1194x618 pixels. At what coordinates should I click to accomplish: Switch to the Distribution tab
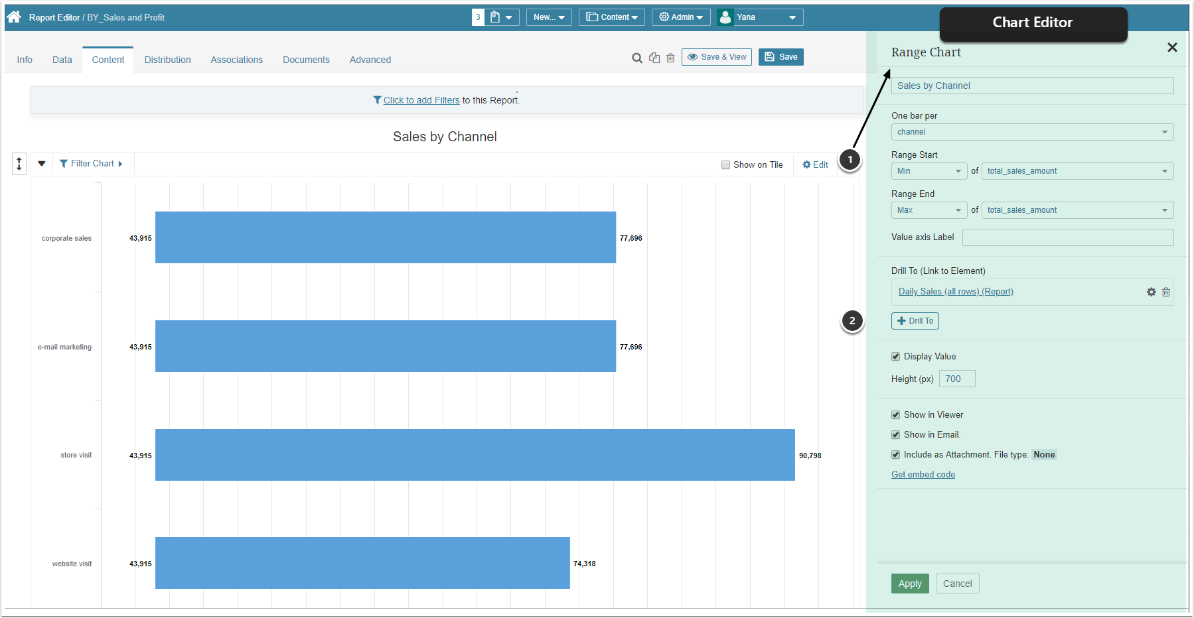(x=167, y=60)
